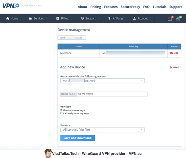
Task: Click the Name column header
Action: point(79,46)
